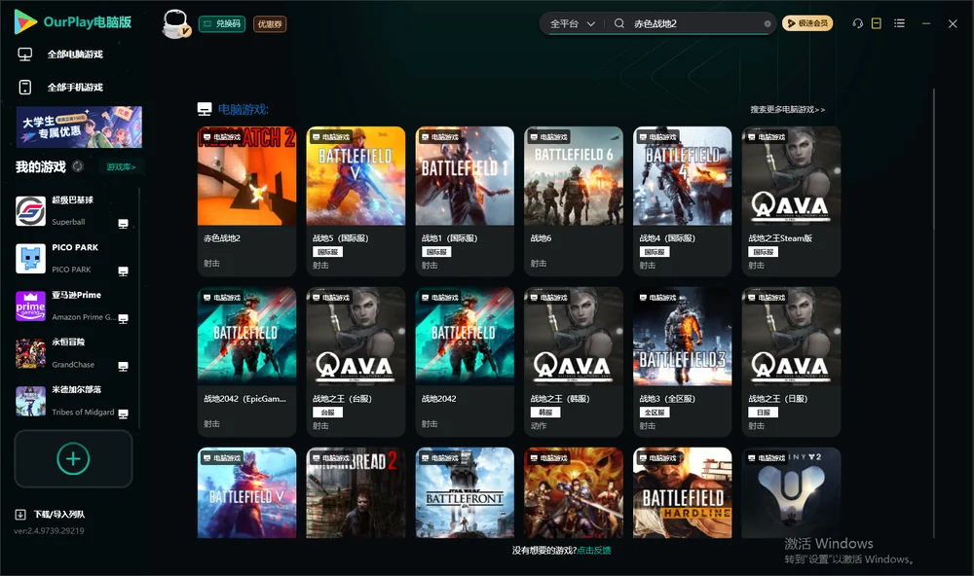Click the plus button to add a game

(x=73, y=458)
